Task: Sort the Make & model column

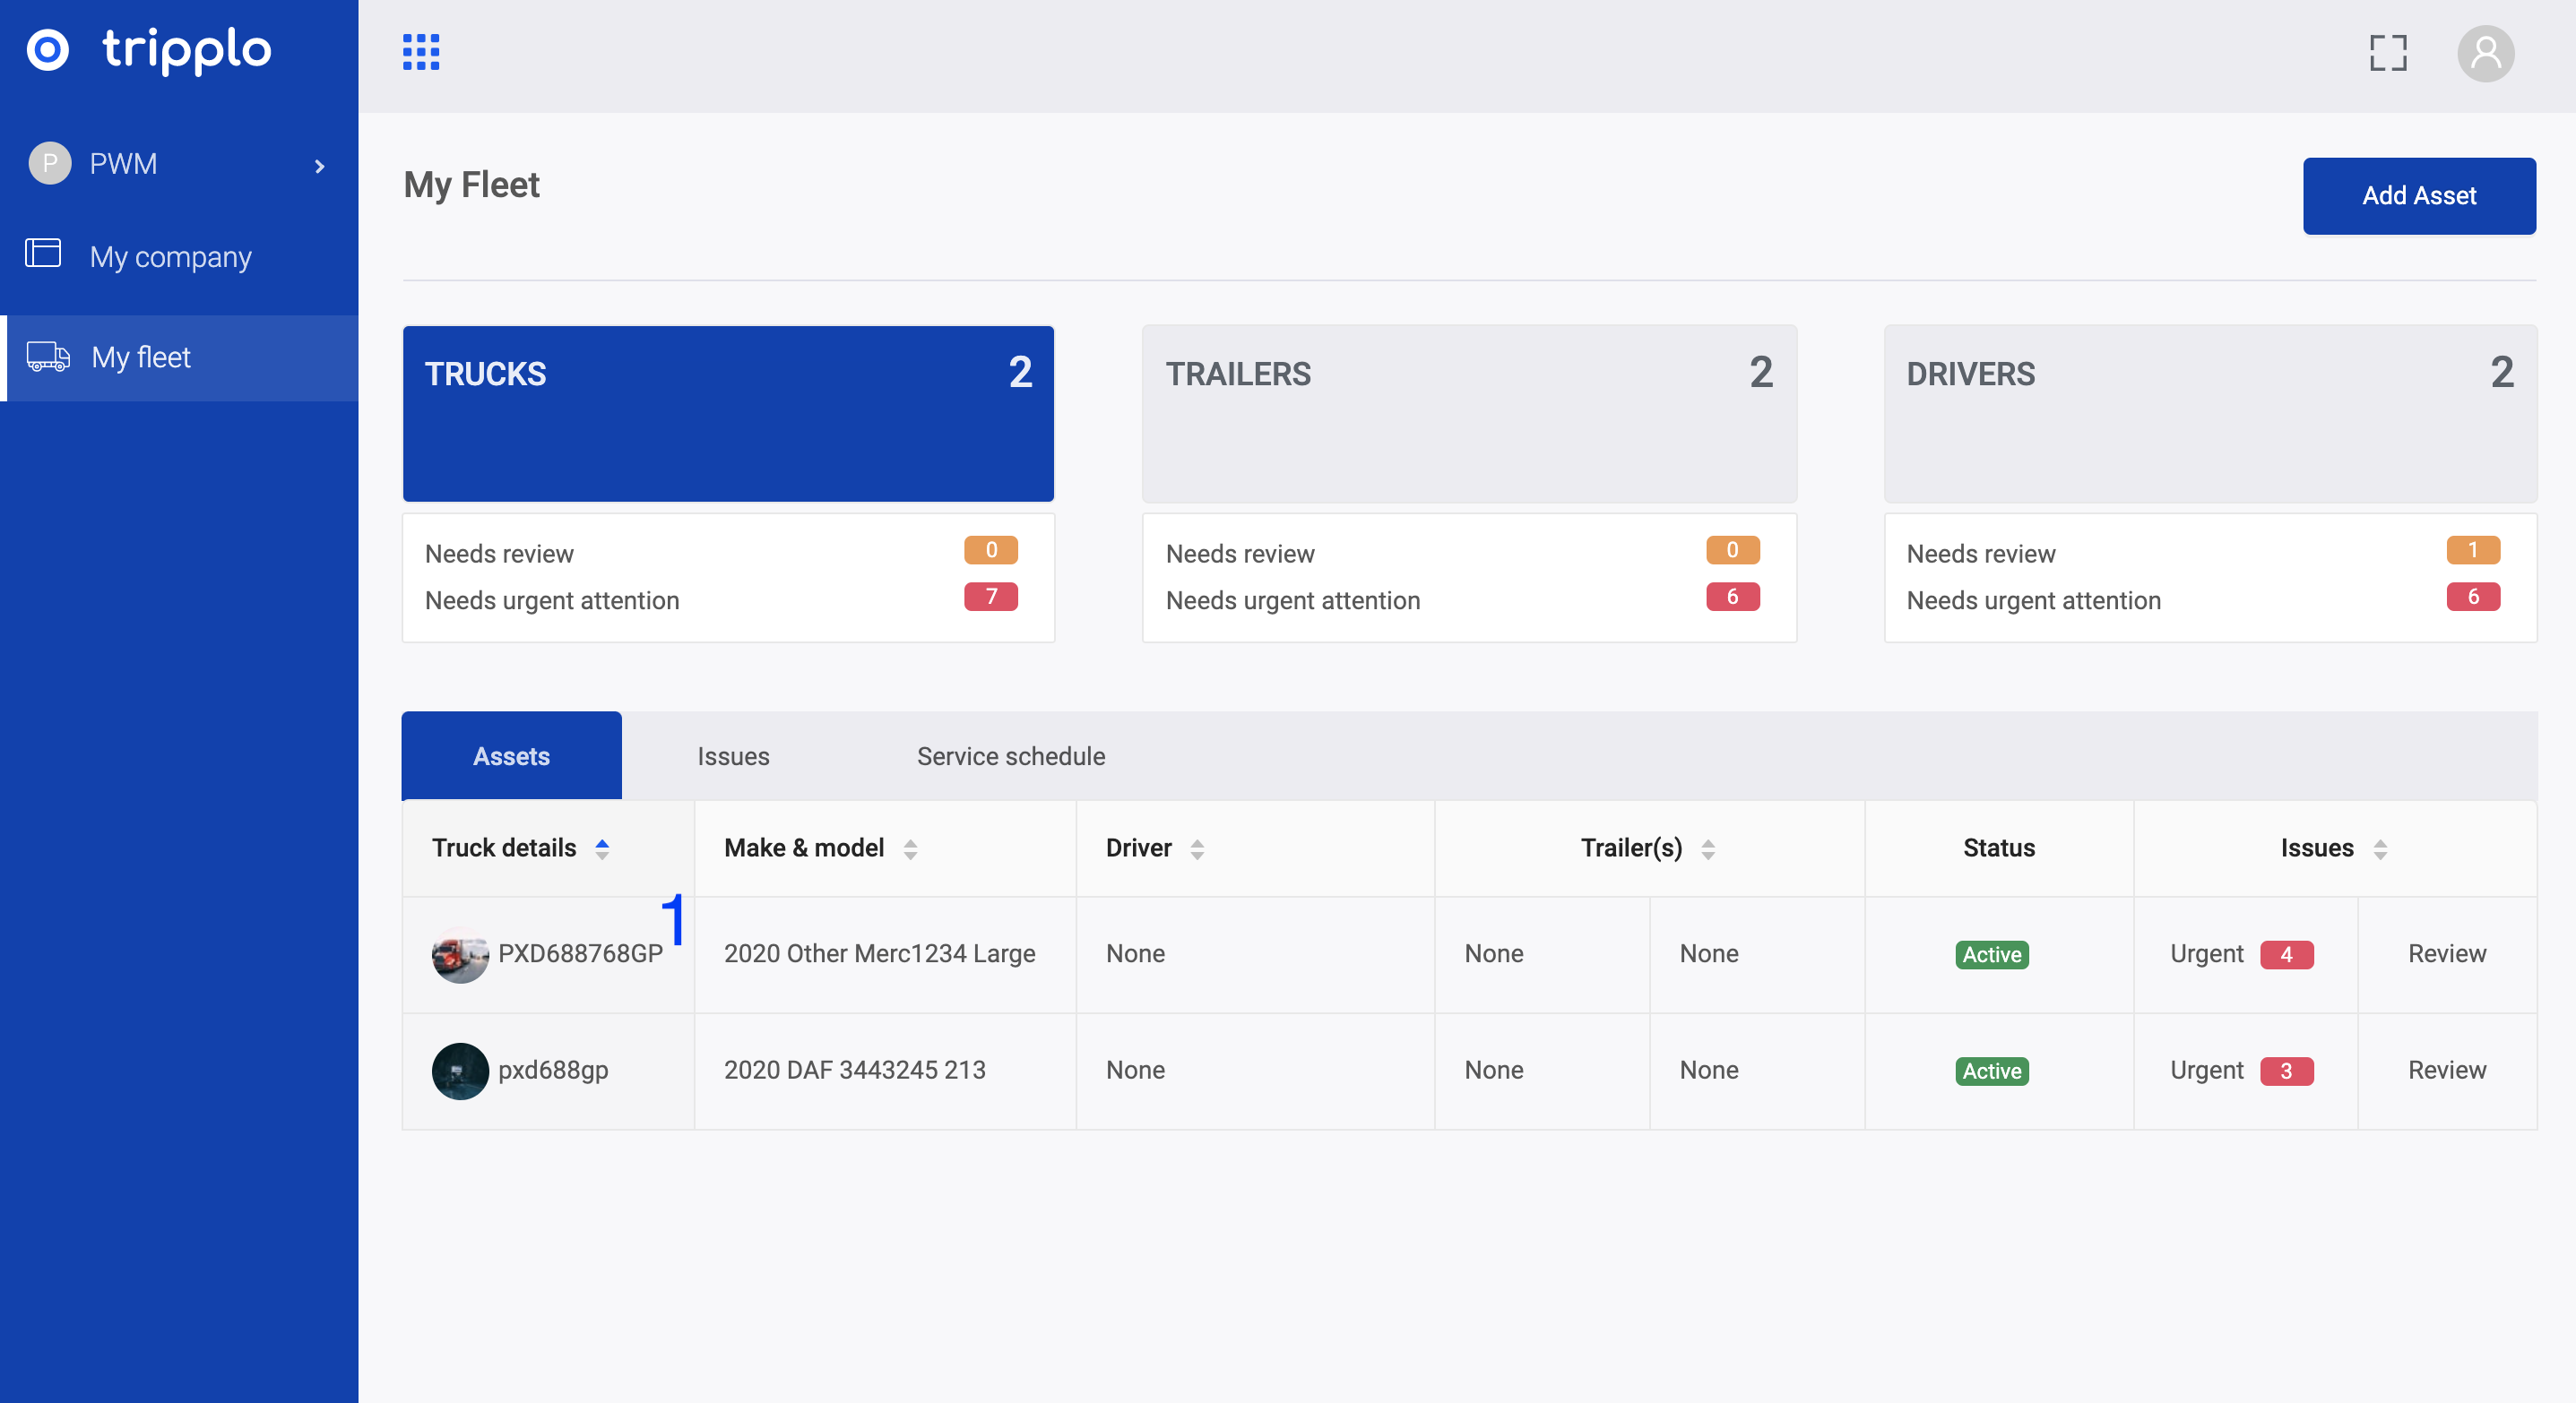Action: point(910,848)
